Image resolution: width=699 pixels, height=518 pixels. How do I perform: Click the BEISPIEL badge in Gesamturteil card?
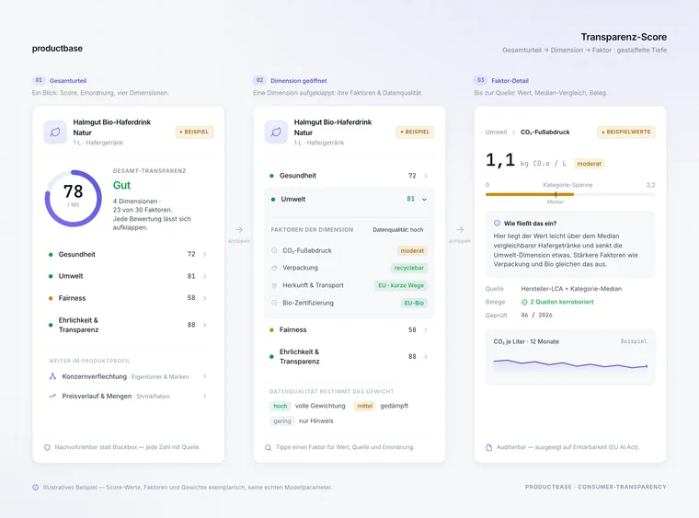click(x=194, y=132)
